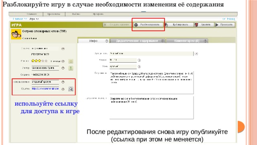
Task: Go back with the Назад link
Action: (x=228, y=19)
